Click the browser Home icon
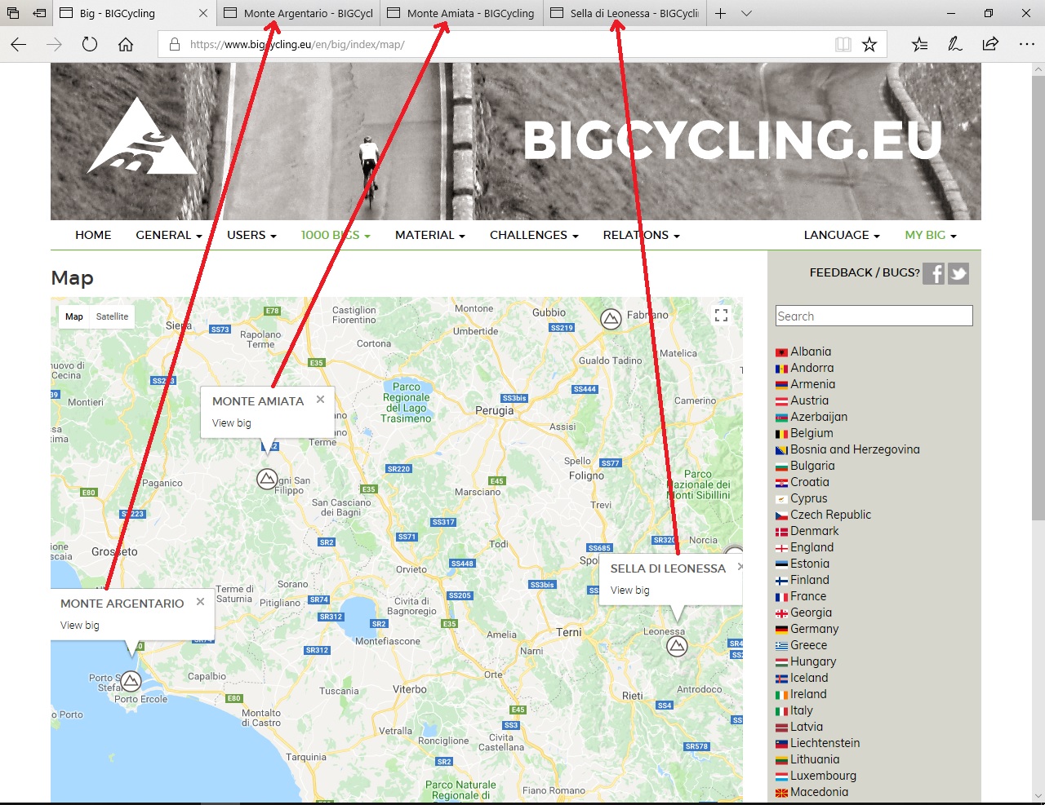 coord(126,45)
